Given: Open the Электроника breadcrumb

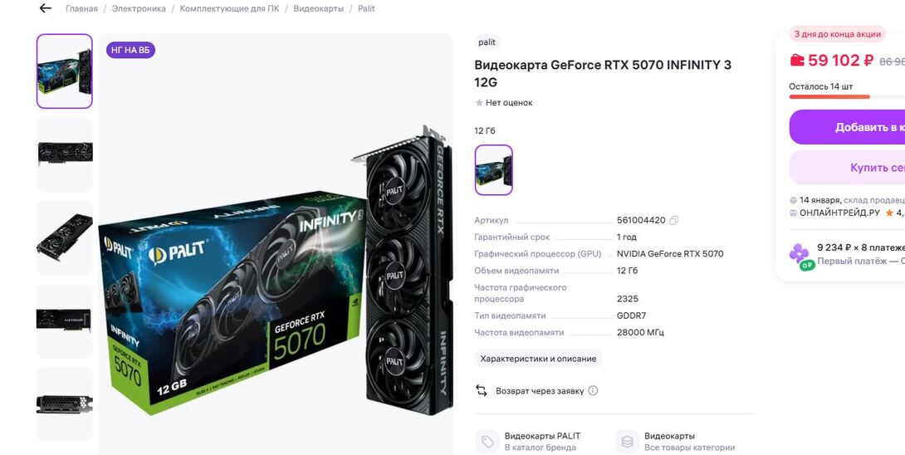Looking at the screenshot, I should pos(139,8).
